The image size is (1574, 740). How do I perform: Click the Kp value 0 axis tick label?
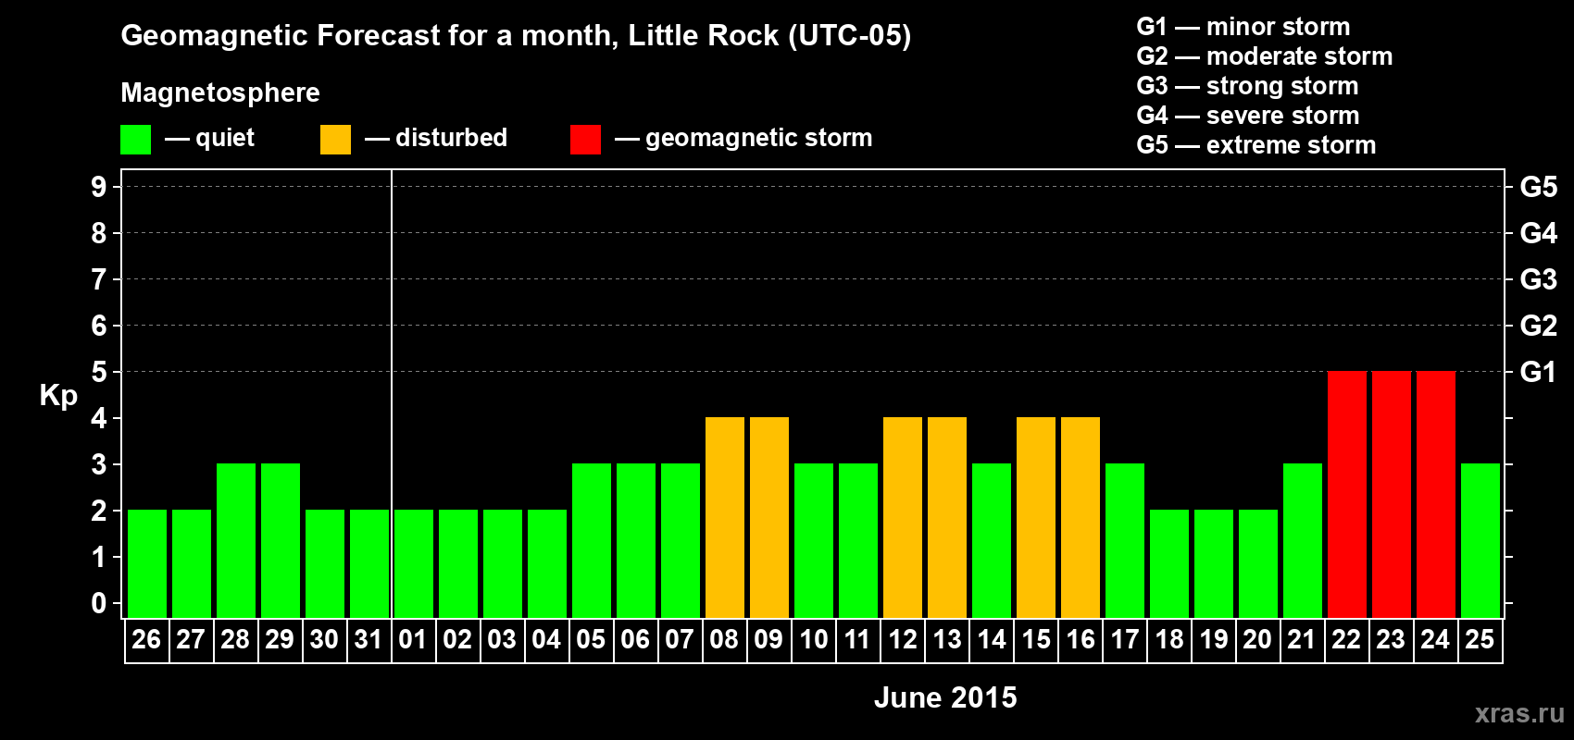point(99,603)
